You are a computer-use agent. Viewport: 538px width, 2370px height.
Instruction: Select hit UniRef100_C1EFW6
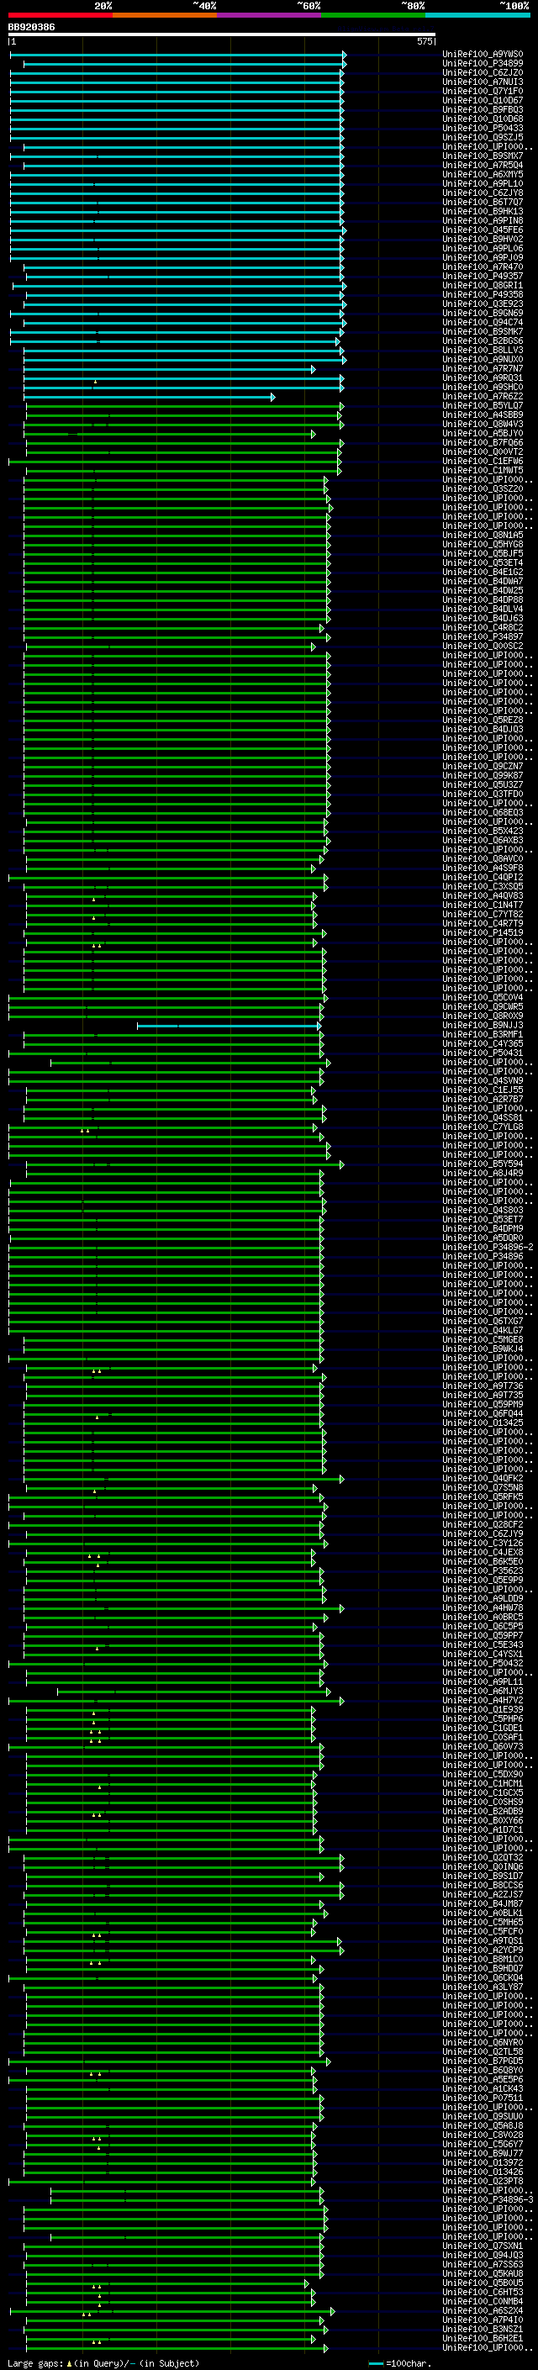click(483, 461)
